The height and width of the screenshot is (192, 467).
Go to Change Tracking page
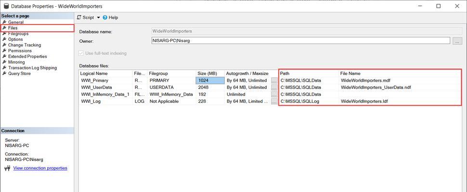pos(25,45)
